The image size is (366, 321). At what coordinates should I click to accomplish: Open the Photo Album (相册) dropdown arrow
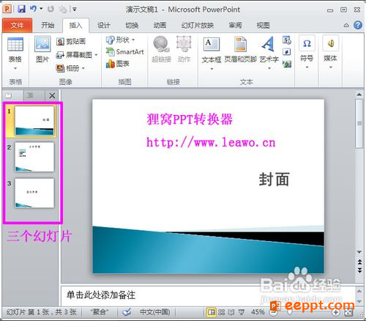pyautogui.click(x=83, y=68)
